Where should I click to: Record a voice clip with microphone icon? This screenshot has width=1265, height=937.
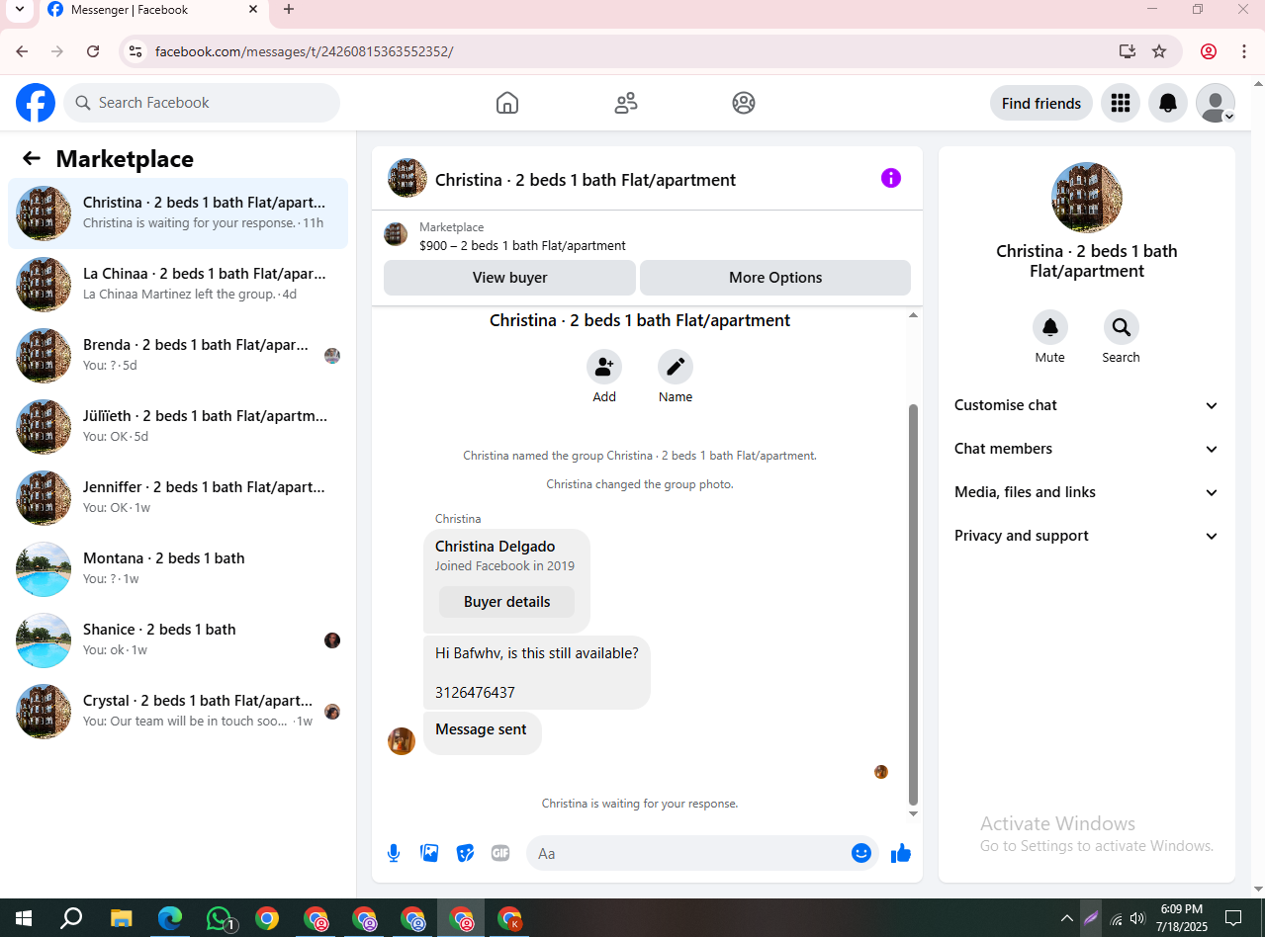[394, 853]
